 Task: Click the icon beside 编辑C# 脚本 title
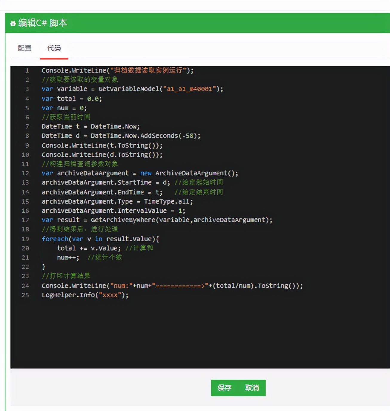[x=13, y=23]
